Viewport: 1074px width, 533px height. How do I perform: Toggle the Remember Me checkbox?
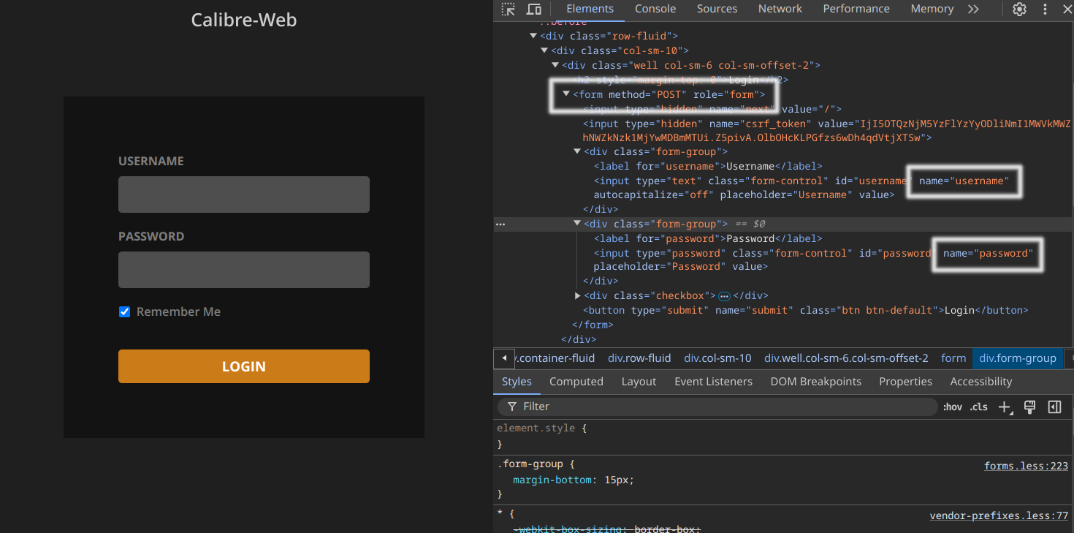pos(124,312)
